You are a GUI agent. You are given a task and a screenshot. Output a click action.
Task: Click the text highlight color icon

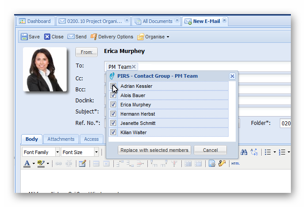click(x=41, y=163)
